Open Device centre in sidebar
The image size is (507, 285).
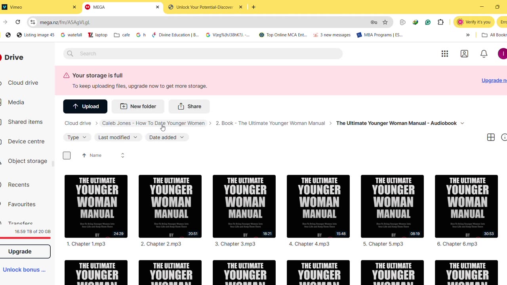[x=26, y=141]
